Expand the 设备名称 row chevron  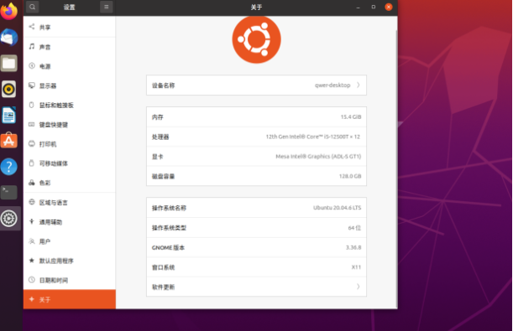(x=359, y=85)
